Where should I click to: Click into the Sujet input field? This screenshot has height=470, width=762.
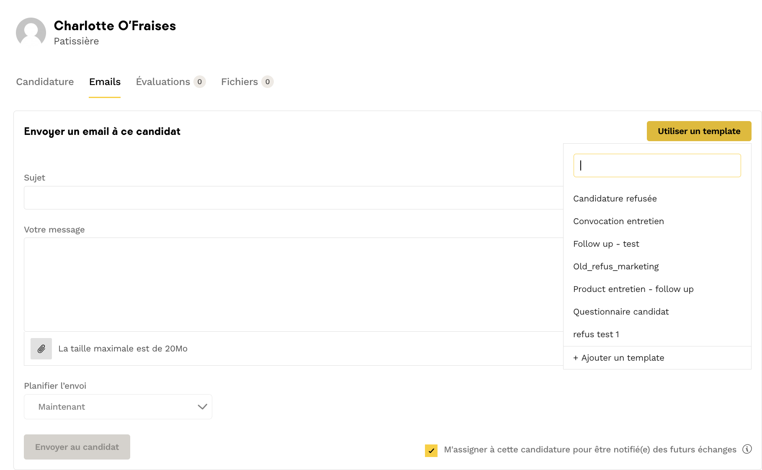click(293, 198)
